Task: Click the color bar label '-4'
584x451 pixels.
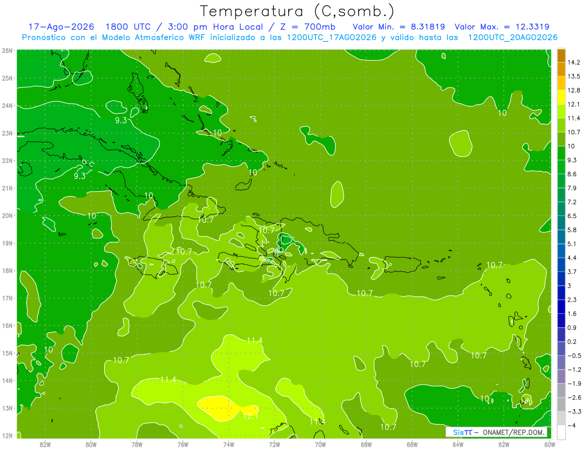Action: [571, 425]
